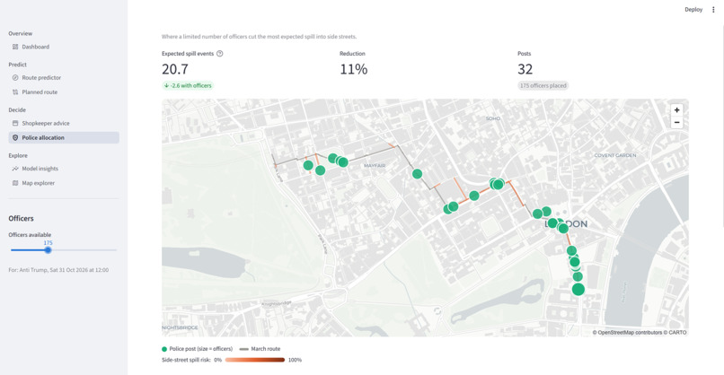Zoom out the map with minus button
Viewport: 724px width, 375px height.
pos(676,122)
